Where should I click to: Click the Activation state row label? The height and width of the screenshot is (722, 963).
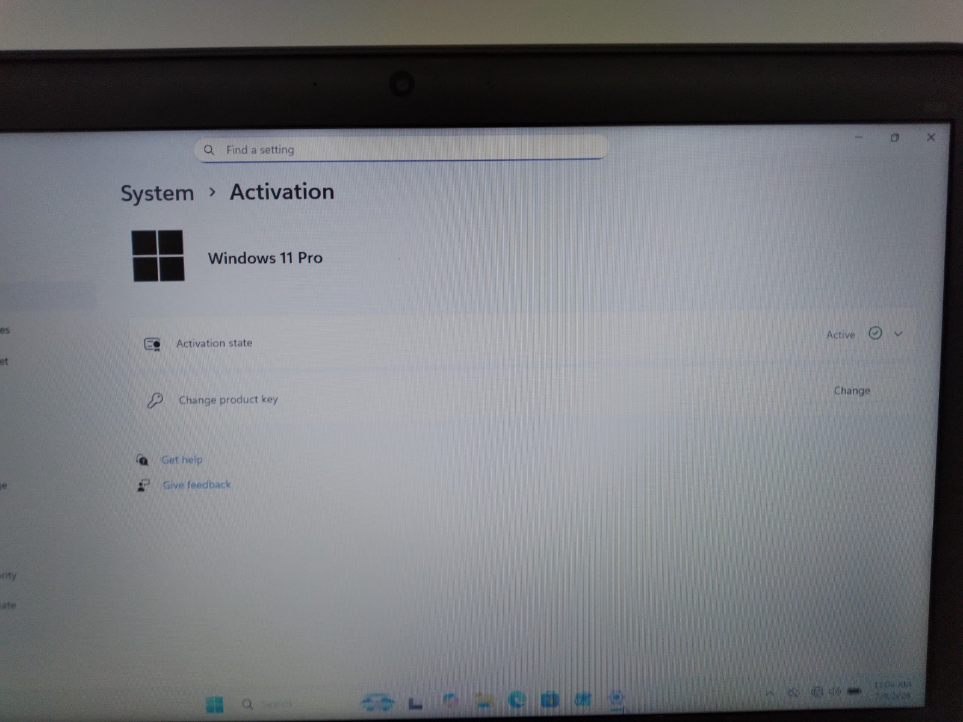(214, 343)
